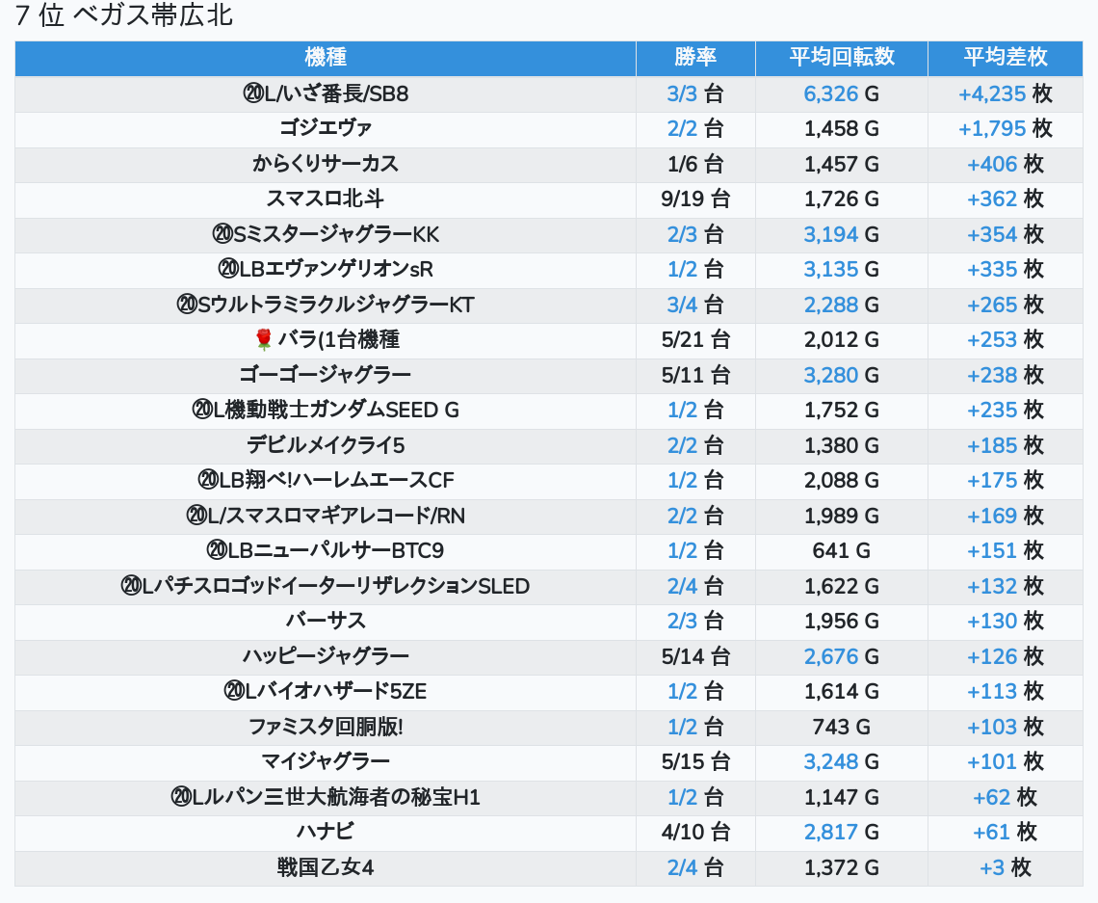Select machine name 戦国乙女4
This screenshot has height=903, width=1098.
(326, 868)
